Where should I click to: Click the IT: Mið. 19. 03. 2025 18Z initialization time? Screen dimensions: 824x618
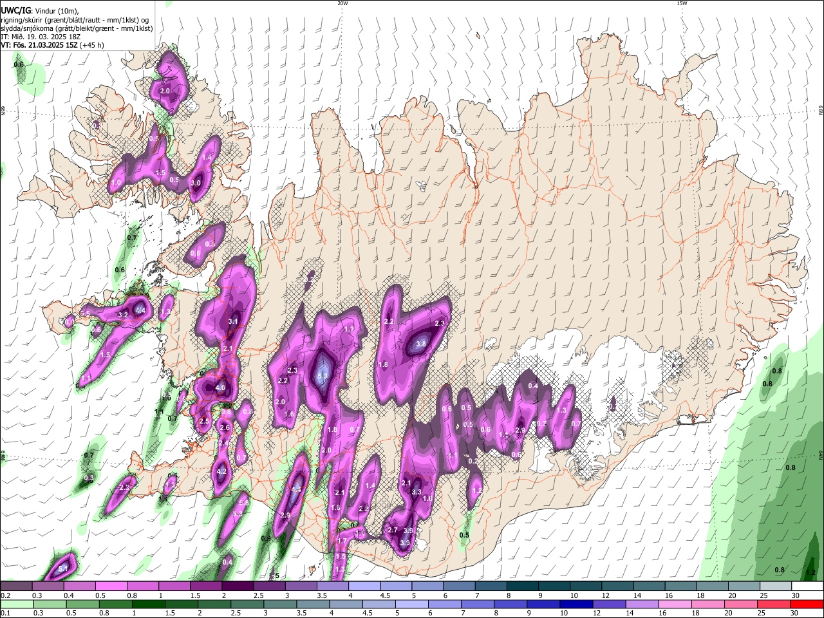point(41,37)
